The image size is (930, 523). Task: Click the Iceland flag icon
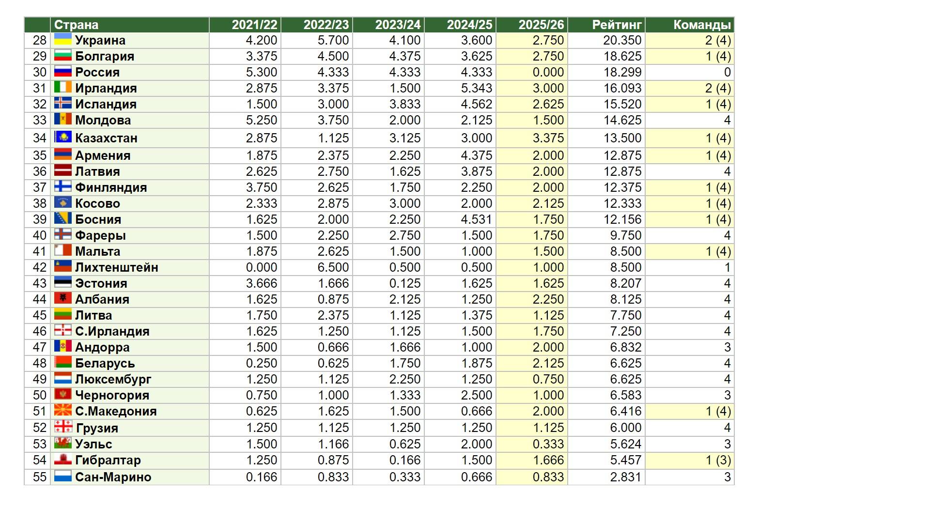click(62, 103)
